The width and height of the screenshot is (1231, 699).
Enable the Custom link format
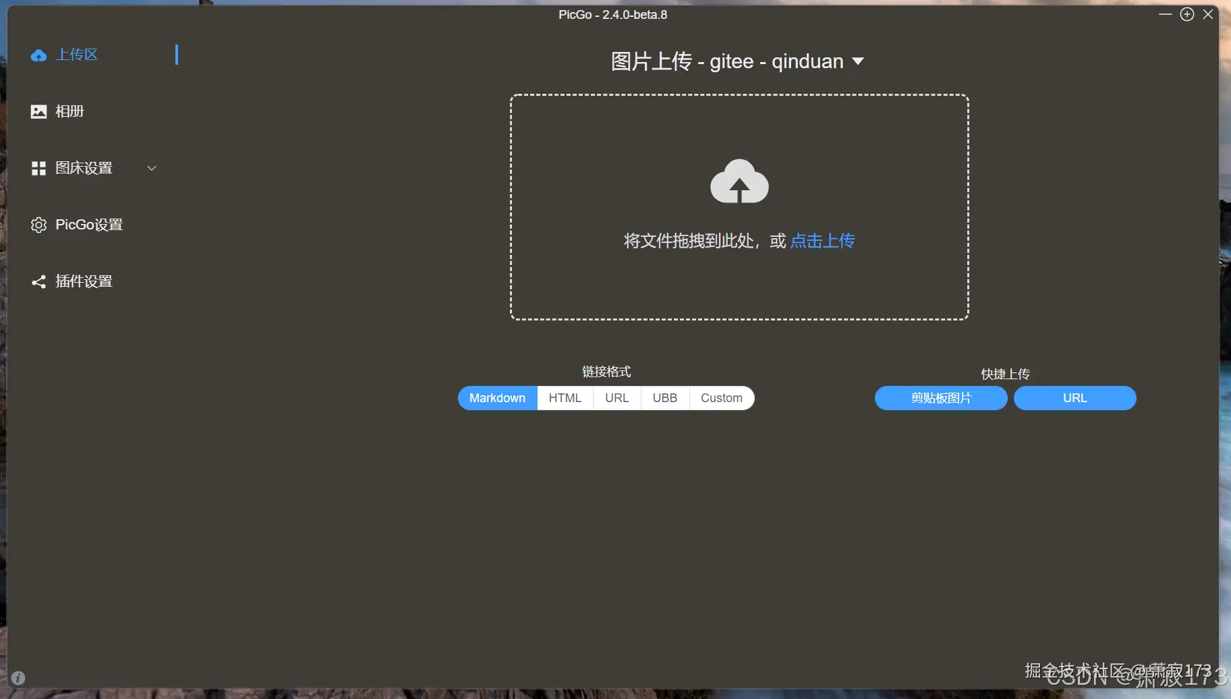coord(721,397)
